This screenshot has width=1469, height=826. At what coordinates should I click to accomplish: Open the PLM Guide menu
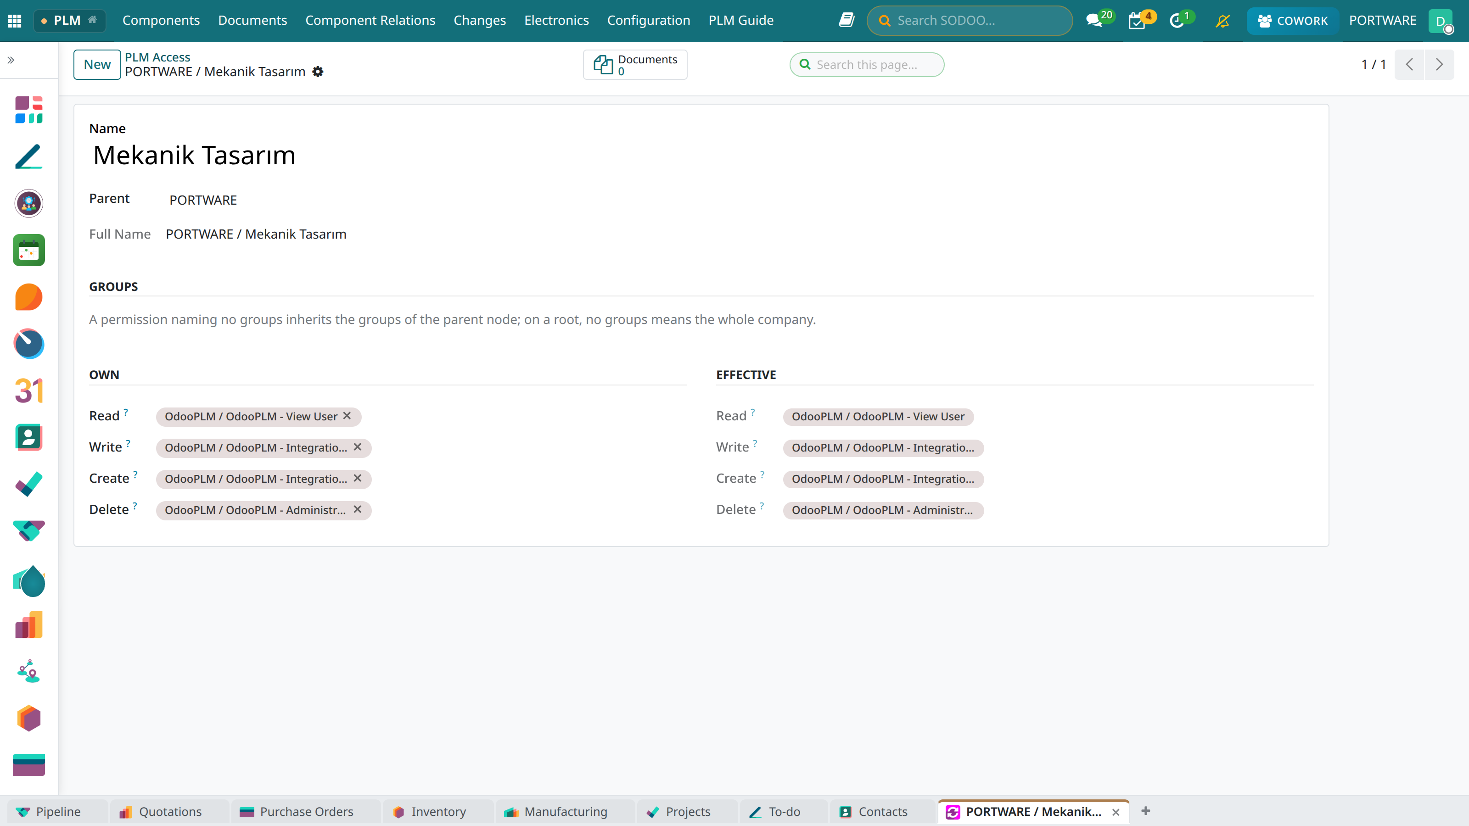pyautogui.click(x=741, y=21)
